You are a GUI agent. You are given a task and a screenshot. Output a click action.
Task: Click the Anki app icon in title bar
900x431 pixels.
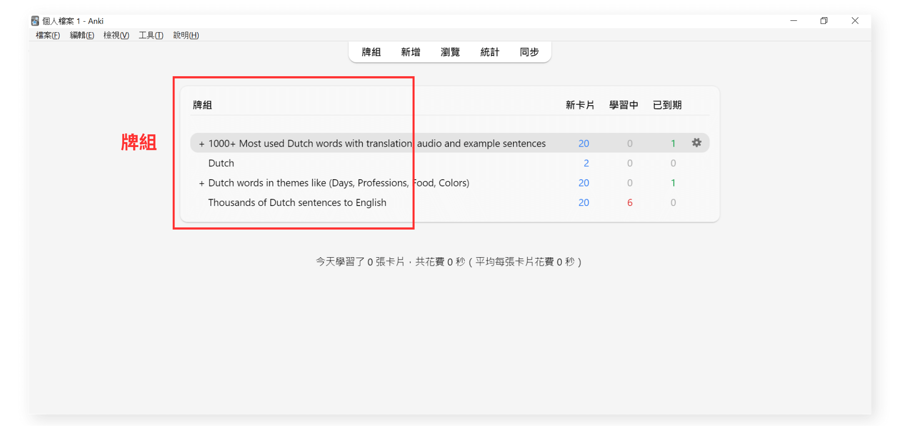35,21
